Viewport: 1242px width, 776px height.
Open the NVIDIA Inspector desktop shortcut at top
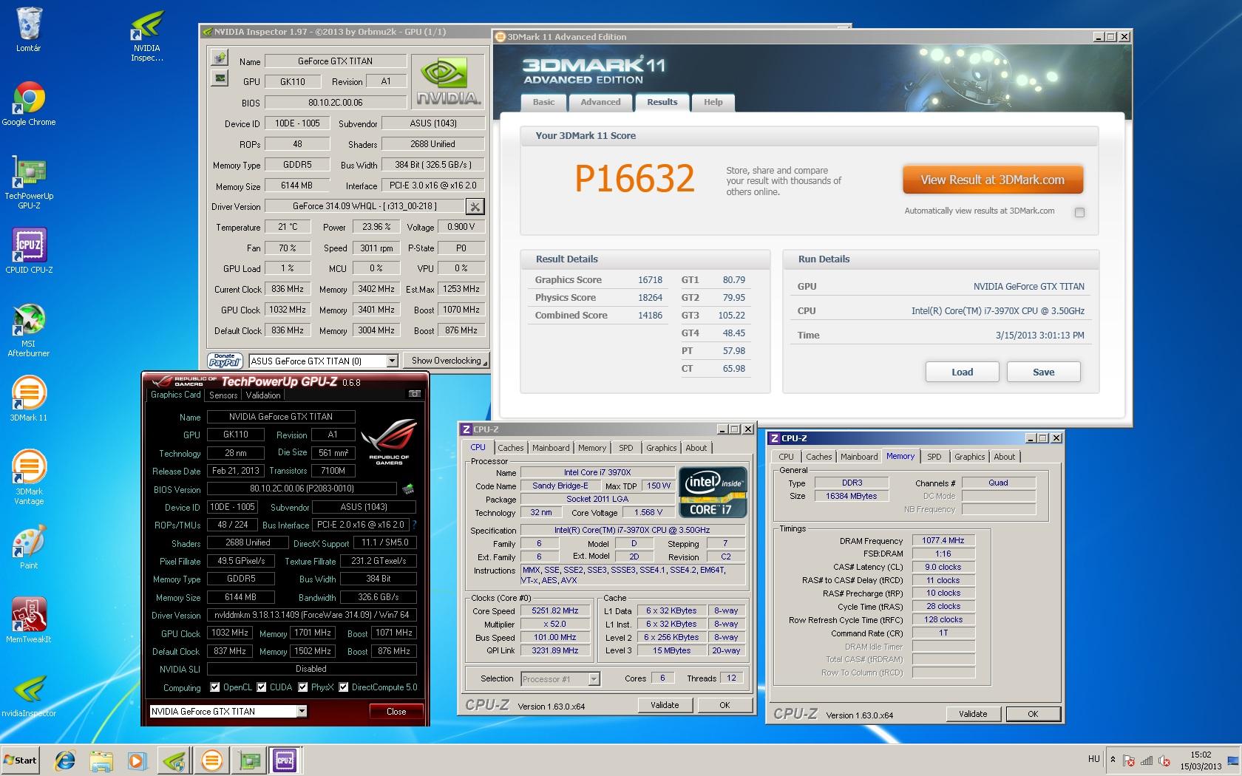click(146, 35)
